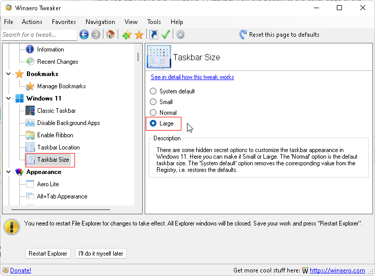Click the tree panel horizontal scrollbar
The image size is (375, 276).
click(x=61, y=210)
